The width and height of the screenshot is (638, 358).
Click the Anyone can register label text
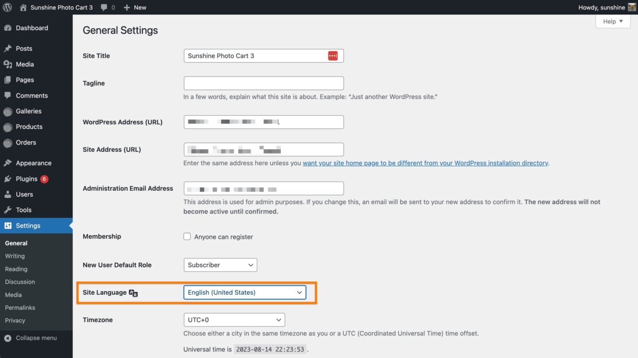point(224,237)
